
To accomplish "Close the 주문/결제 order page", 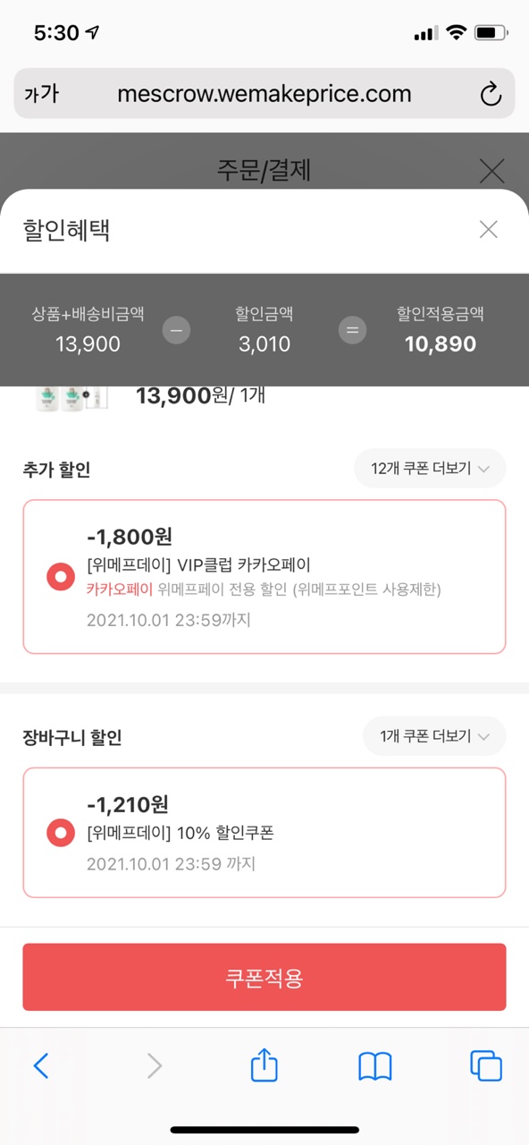I will 491,170.
